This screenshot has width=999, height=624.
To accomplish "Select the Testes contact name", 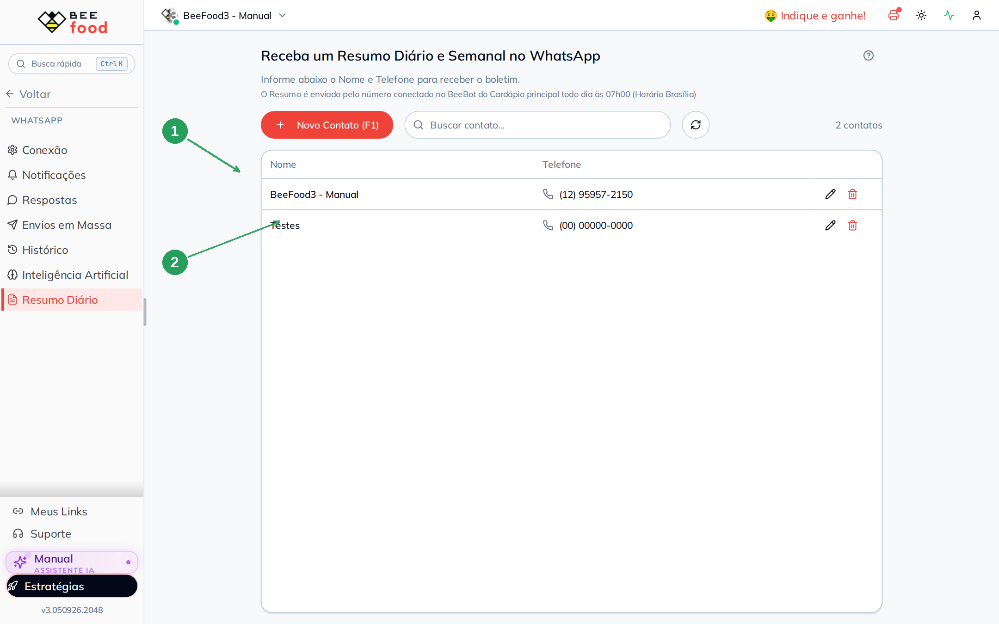I will point(285,225).
